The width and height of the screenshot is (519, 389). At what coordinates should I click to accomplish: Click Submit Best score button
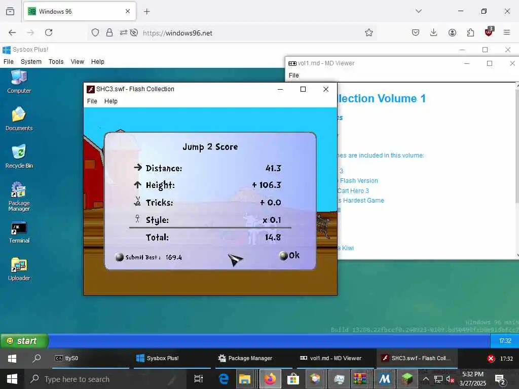pyautogui.click(x=149, y=257)
